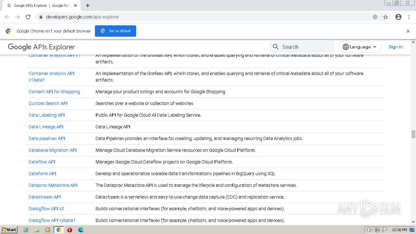Select the Google APIs Explorer tab
Screen dimensions: 416x234
42,6
